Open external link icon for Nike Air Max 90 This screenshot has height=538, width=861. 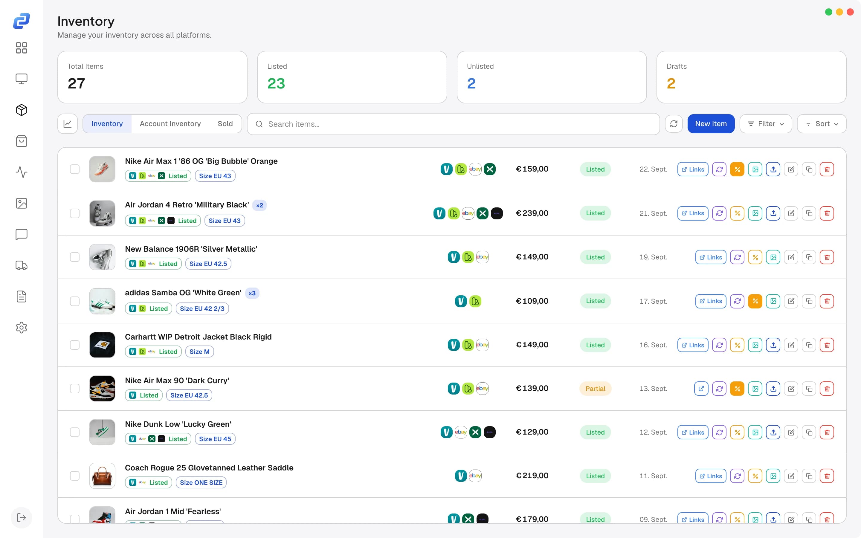tap(701, 389)
